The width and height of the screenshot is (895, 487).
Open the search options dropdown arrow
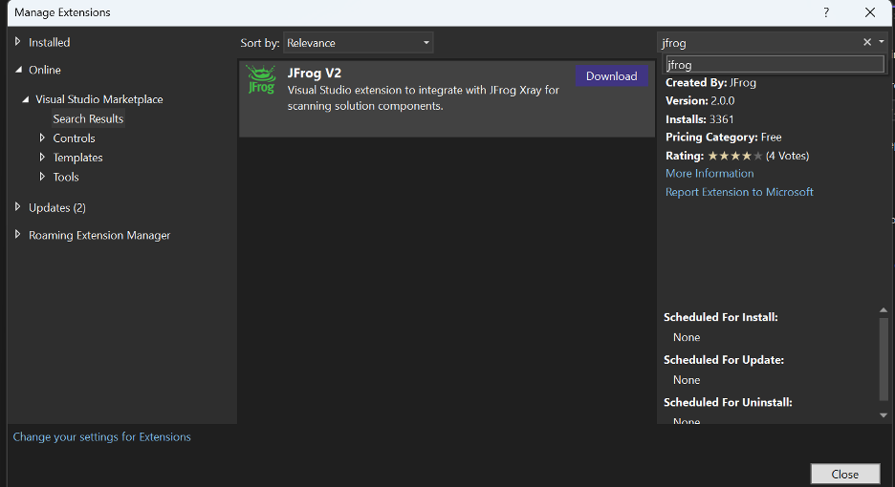pyautogui.click(x=882, y=42)
